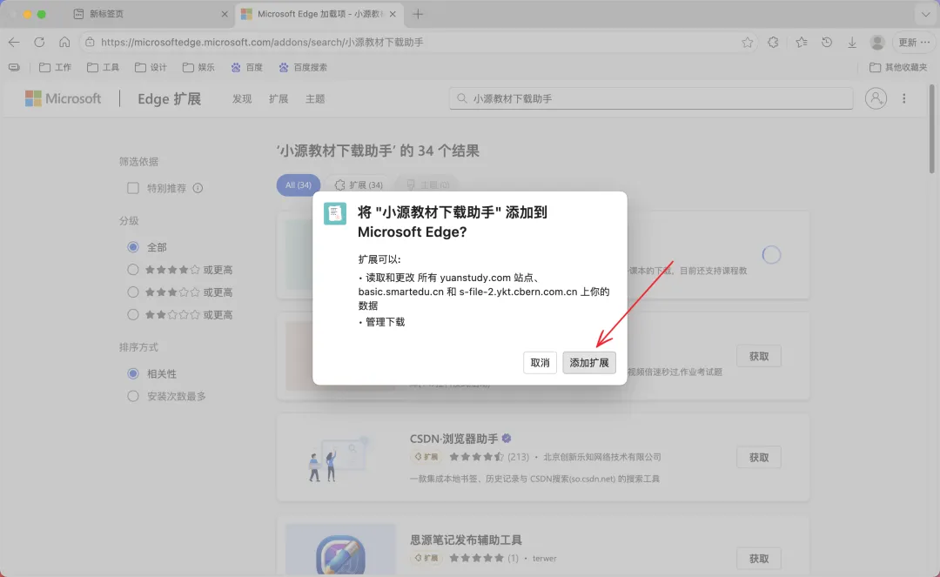The image size is (940, 577).
Task: Expand the tab list chevron
Action: (x=925, y=14)
